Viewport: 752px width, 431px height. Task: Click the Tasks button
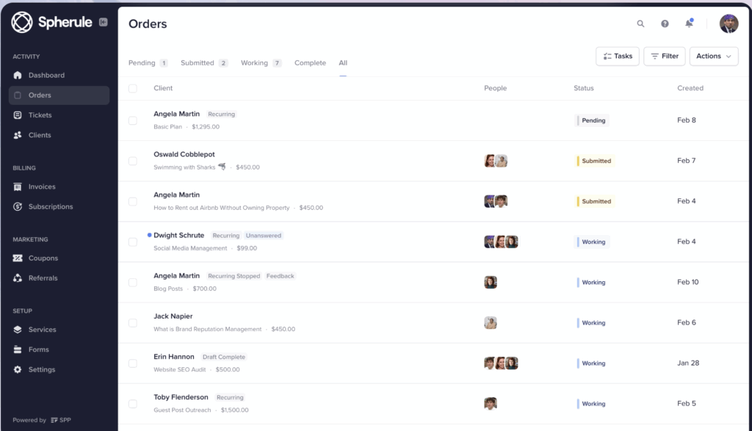click(617, 57)
